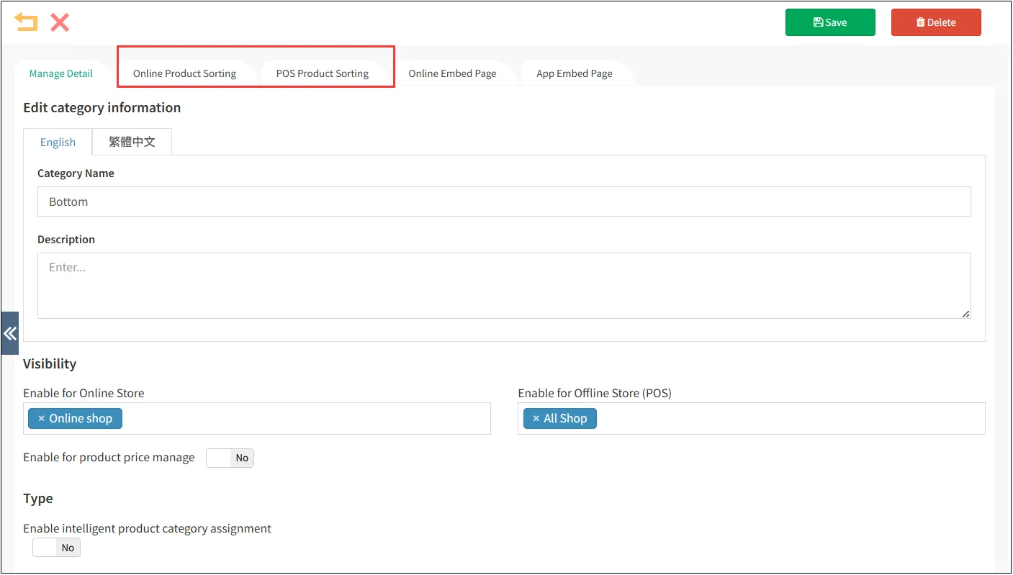This screenshot has width=1013, height=575.
Task: Switch to POS Product Sorting tab
Action: point(322,73)
